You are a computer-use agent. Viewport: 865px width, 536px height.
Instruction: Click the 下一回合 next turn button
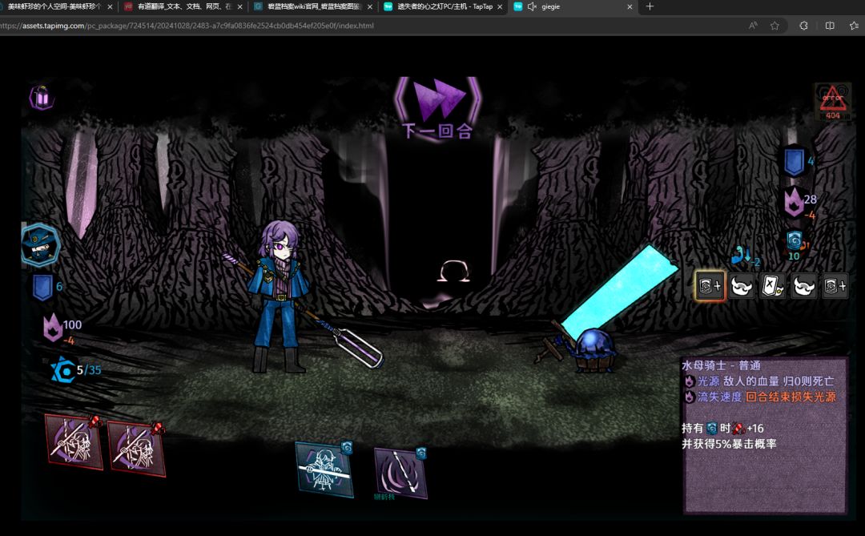[437, 107]
